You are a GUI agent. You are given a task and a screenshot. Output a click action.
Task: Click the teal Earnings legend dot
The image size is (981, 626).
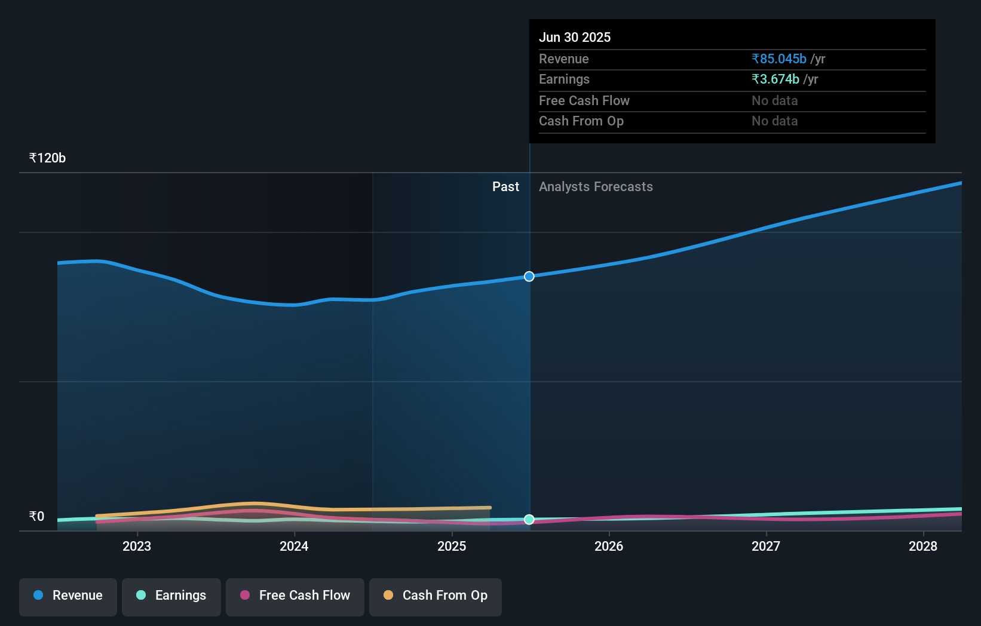(x=141, y=595)
